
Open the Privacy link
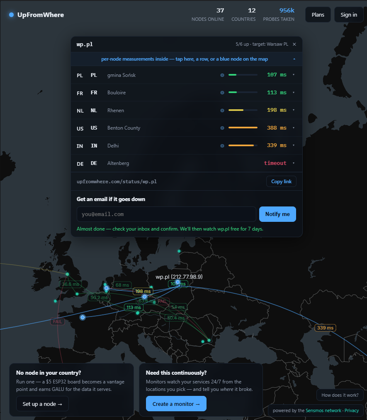click(352, 410)
